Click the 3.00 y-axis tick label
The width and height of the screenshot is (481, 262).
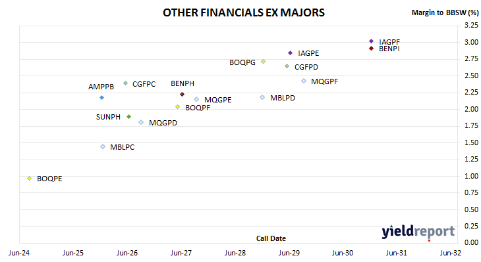point(471,42)
